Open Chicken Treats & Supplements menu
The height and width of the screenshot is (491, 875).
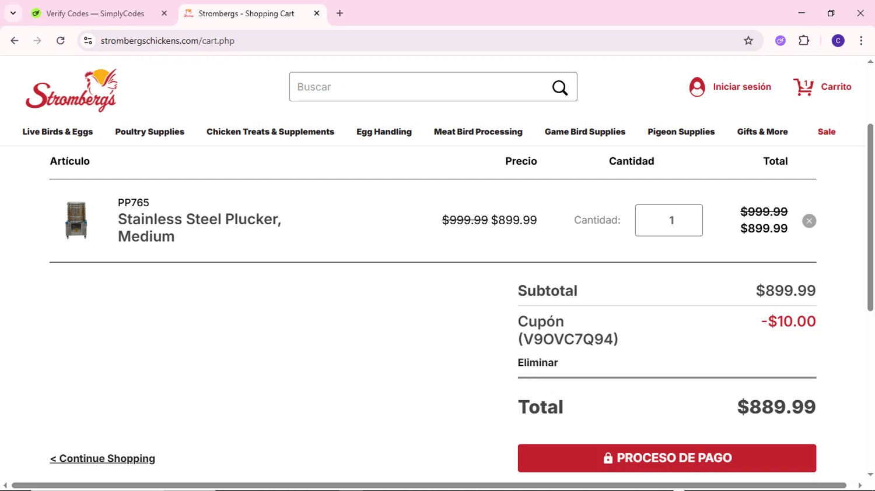270,132
